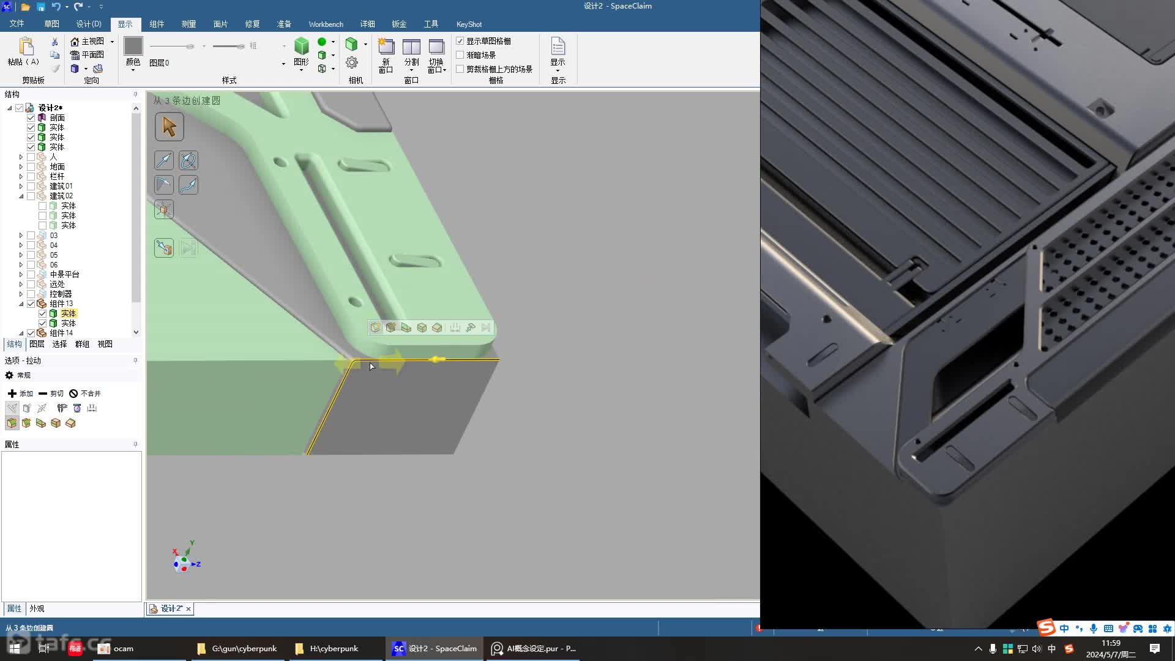Screen dimensions: 1175x661
Task: Click the chamfer icon in the mini toolbar
Action: [x=390, y=327]
